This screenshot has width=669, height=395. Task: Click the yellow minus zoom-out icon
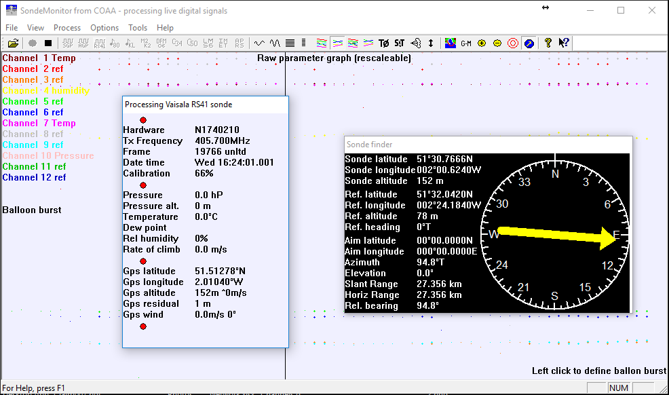pyautogui.click(x=497, y=43)
